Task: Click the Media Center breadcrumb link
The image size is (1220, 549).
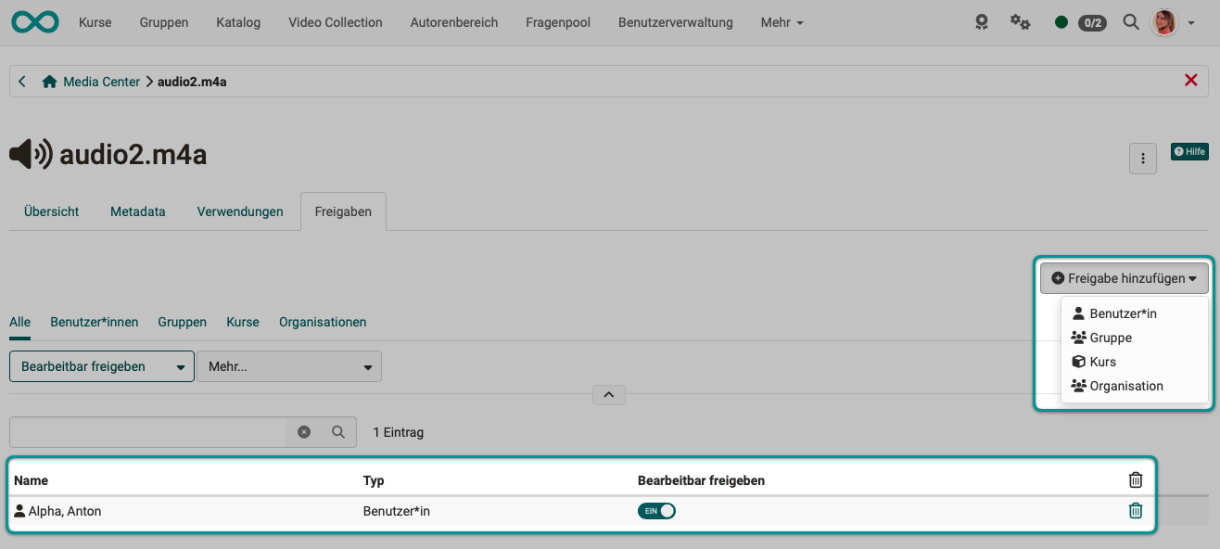Action: click(101, 82)
